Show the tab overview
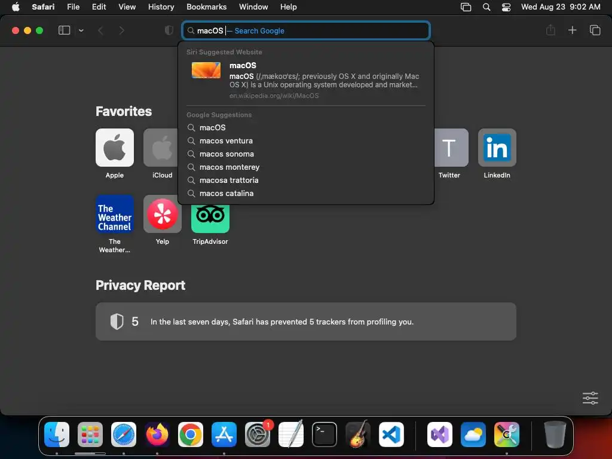 [x=595, y=30]
